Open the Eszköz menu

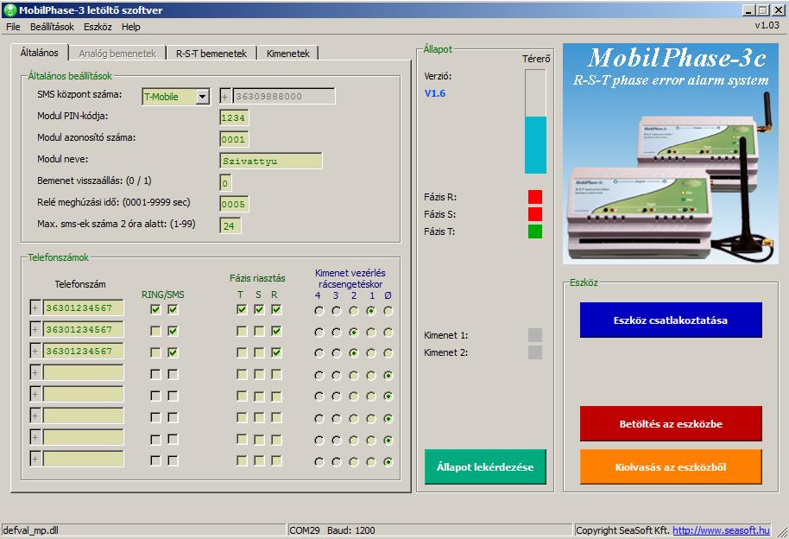coord(98,27)
